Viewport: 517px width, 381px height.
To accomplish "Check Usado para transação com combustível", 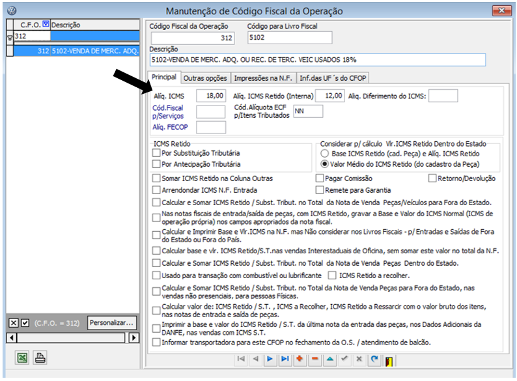I will coord(156,275).
